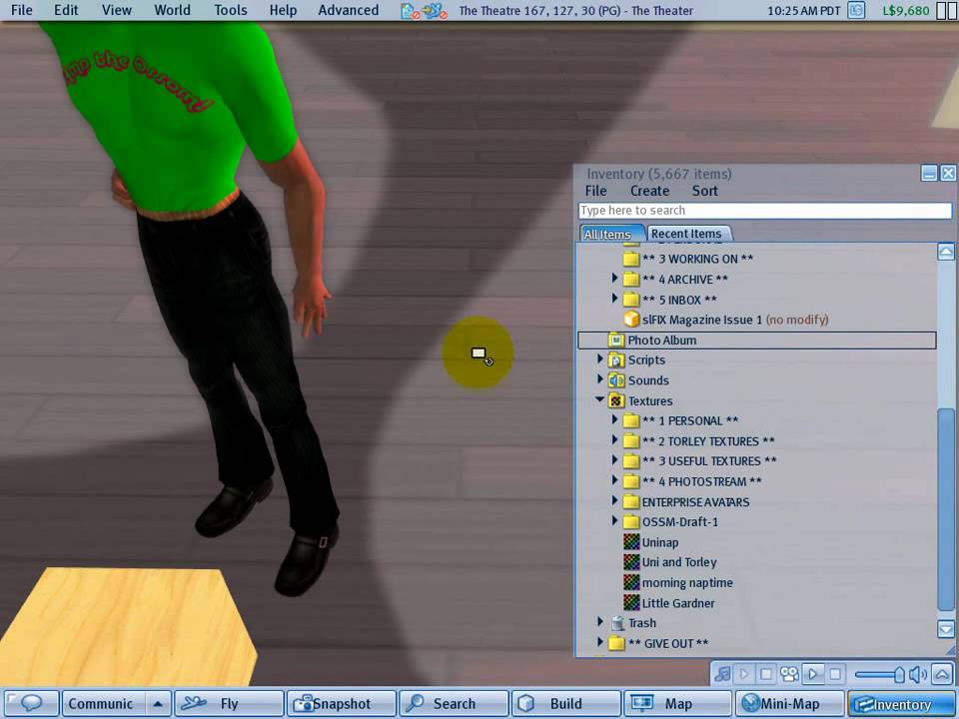This screenshot has height=719, width=959.
Task: Expand the 5 INBOX folder
Action: pos(614,299)
